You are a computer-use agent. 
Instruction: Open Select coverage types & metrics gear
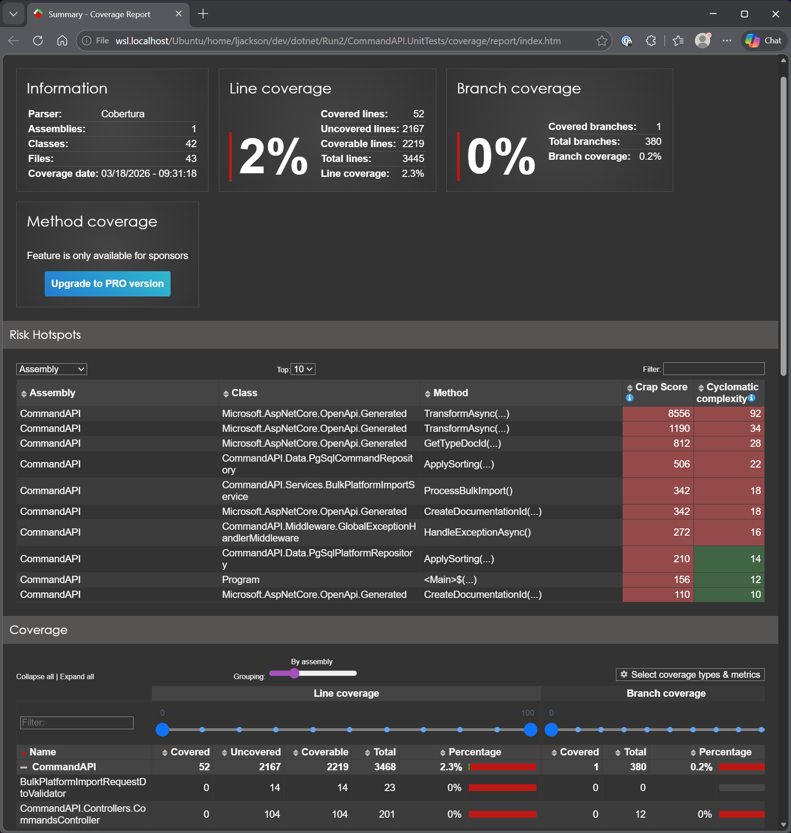[x=689, y=674]
